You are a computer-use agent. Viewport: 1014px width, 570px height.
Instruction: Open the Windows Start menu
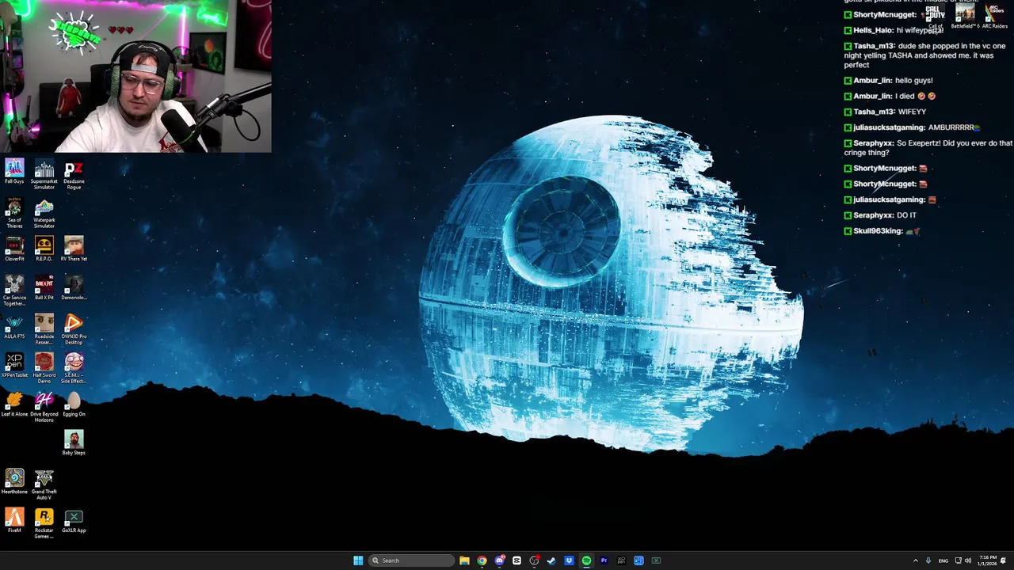358,560
